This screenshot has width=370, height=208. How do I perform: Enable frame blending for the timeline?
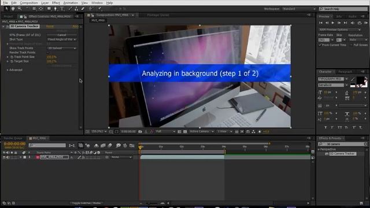[x=103, y=146]
